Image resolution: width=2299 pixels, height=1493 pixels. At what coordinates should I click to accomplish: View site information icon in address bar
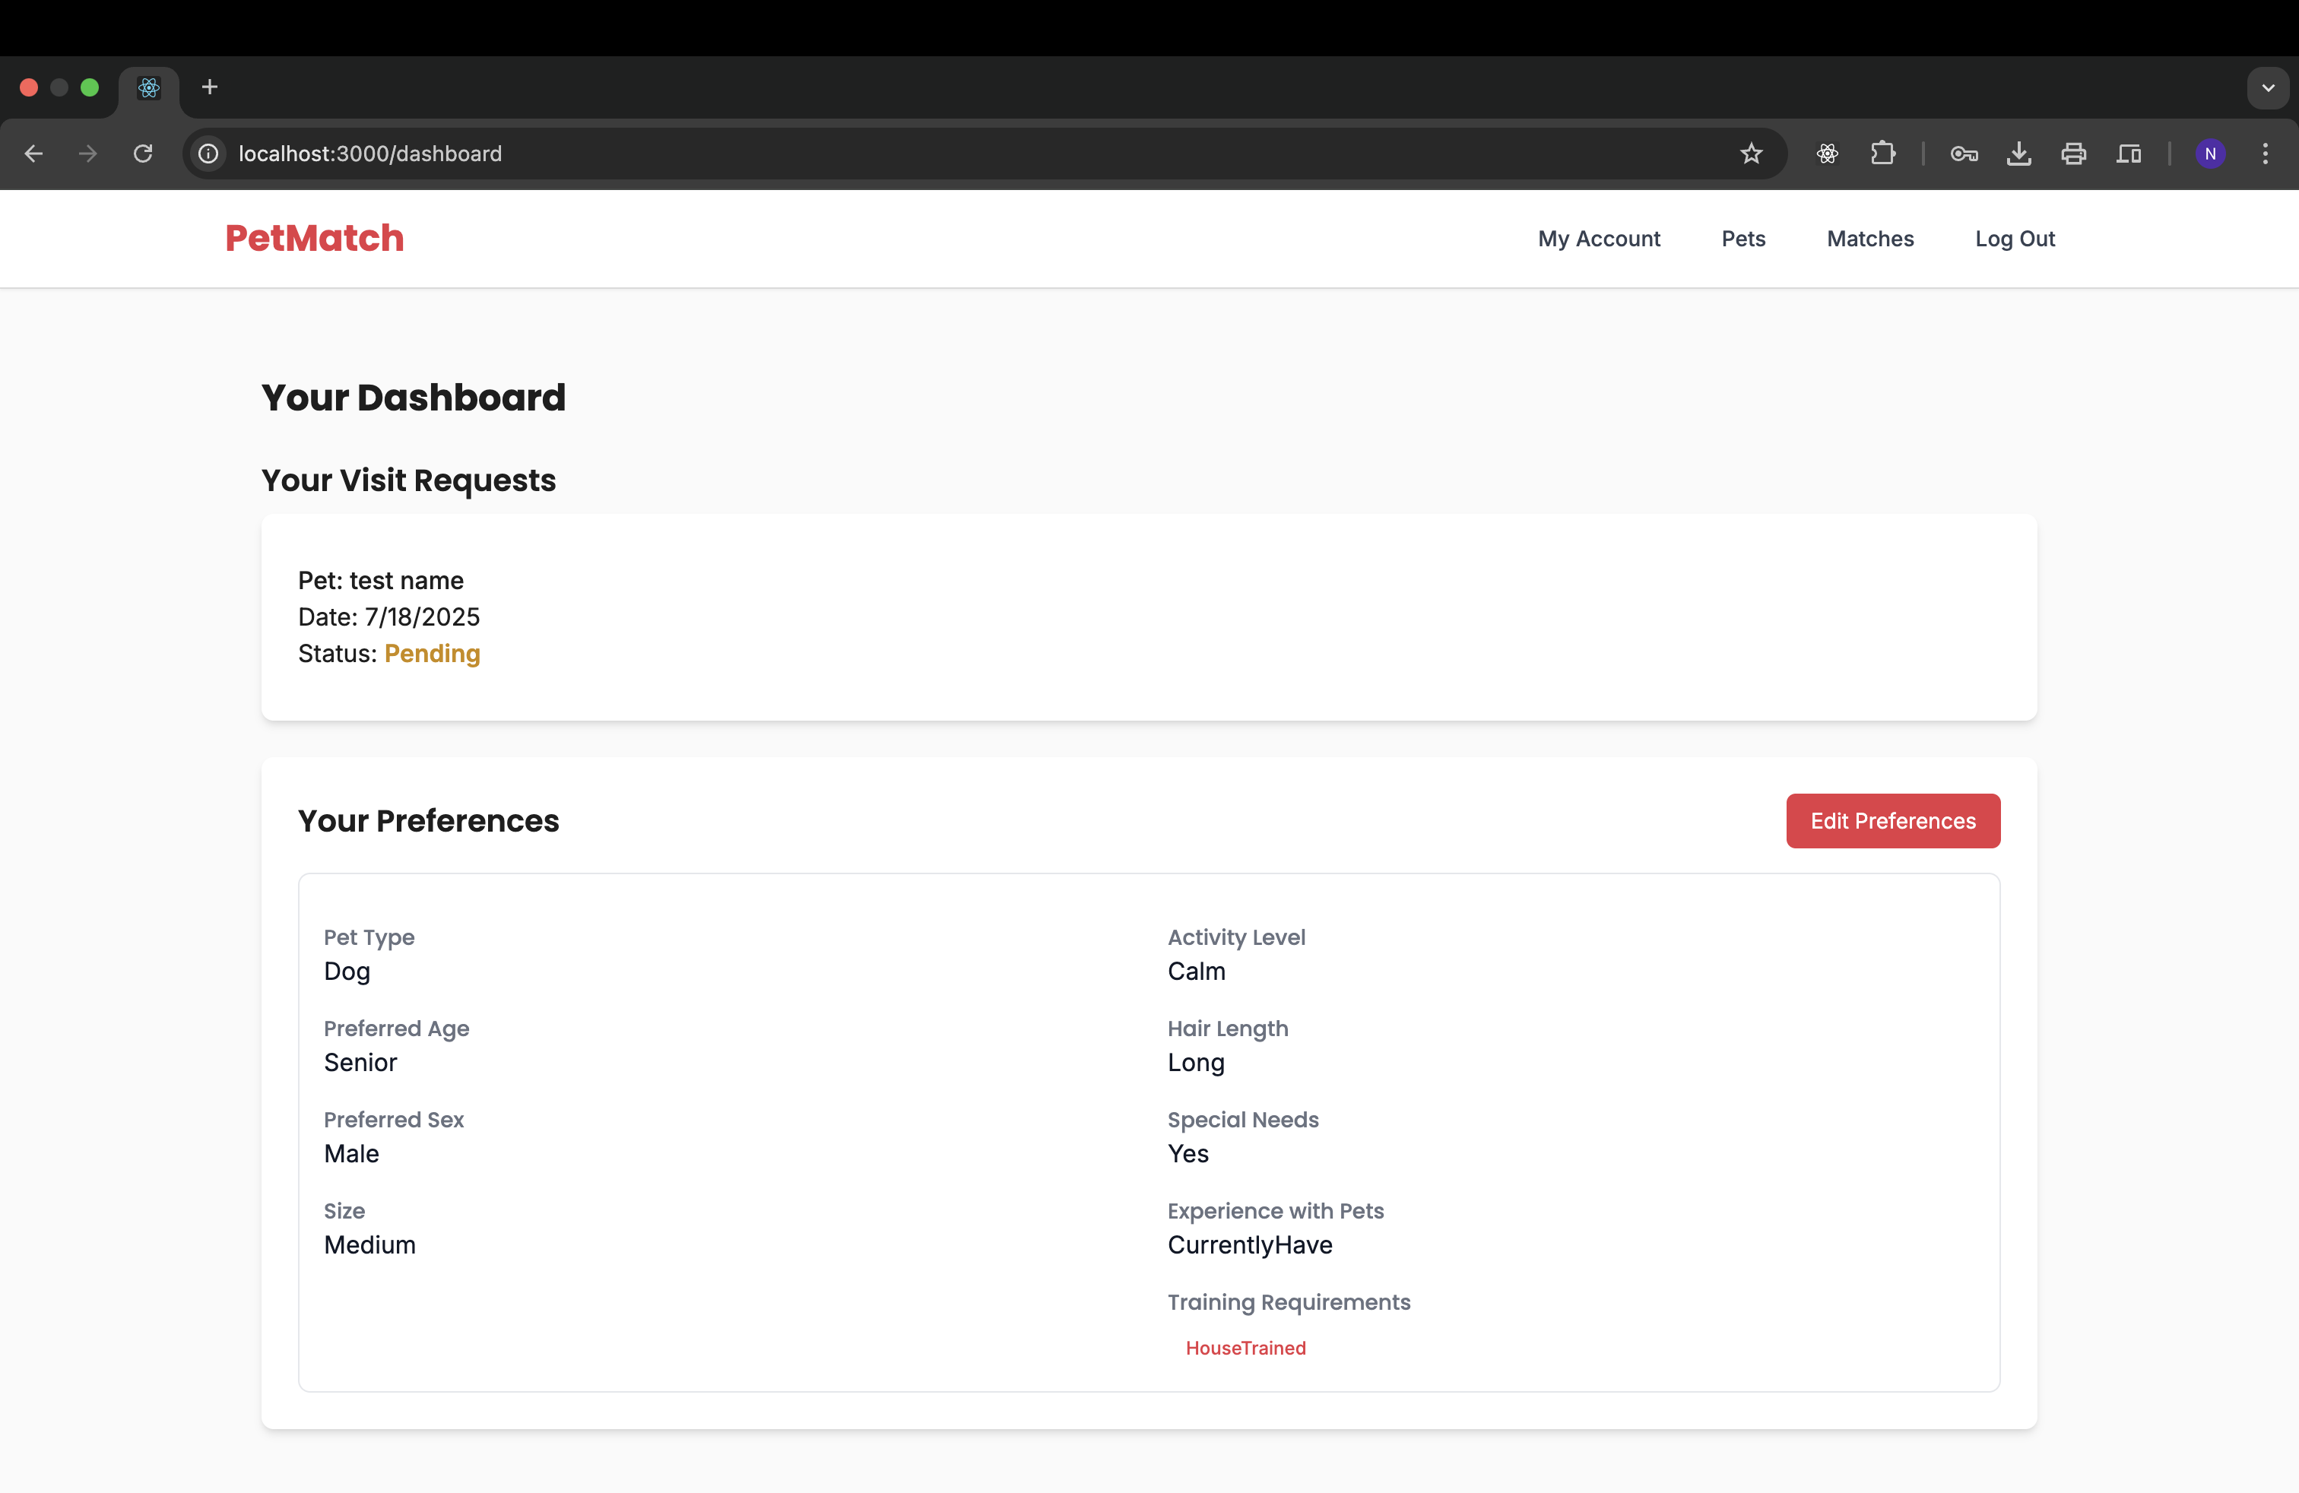tap(208, 154)
